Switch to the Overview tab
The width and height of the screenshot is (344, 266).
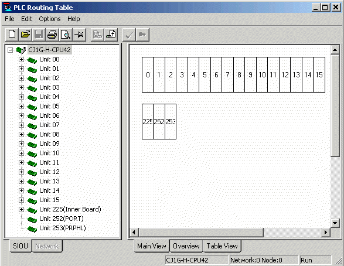186,246
